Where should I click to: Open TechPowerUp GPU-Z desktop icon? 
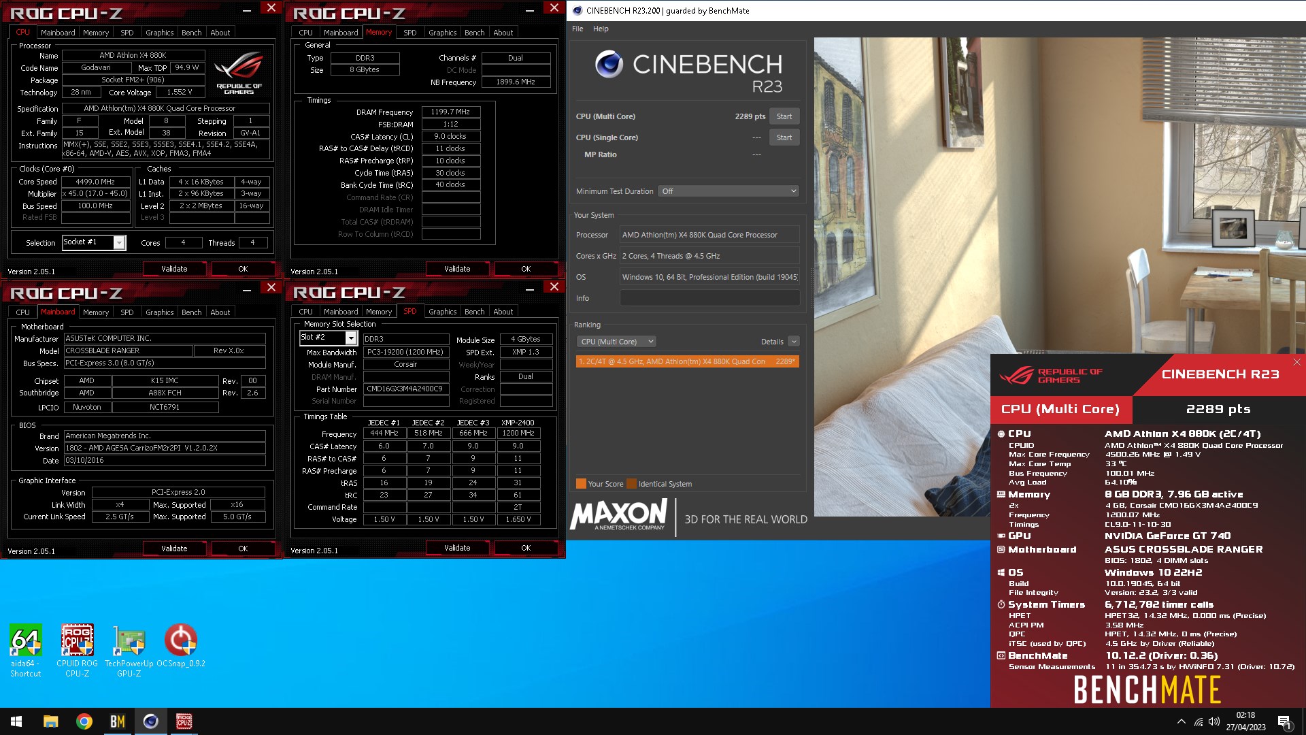coord(129,650)
